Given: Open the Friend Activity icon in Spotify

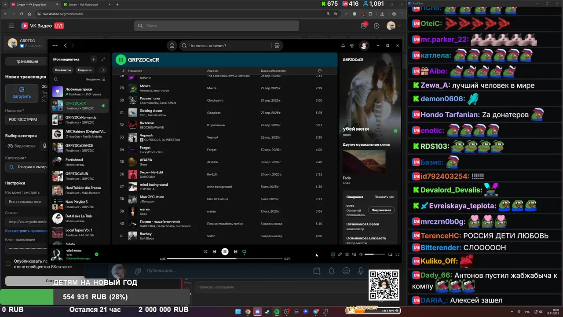Looking at the screenshot, I should 352,45.
